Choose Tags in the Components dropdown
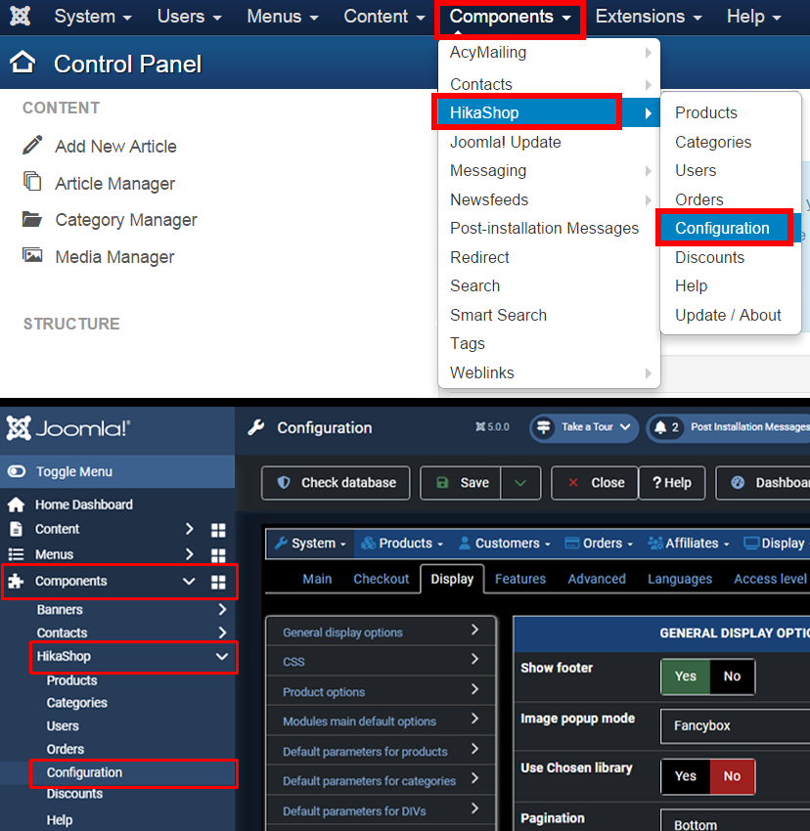 click(549, 343)
